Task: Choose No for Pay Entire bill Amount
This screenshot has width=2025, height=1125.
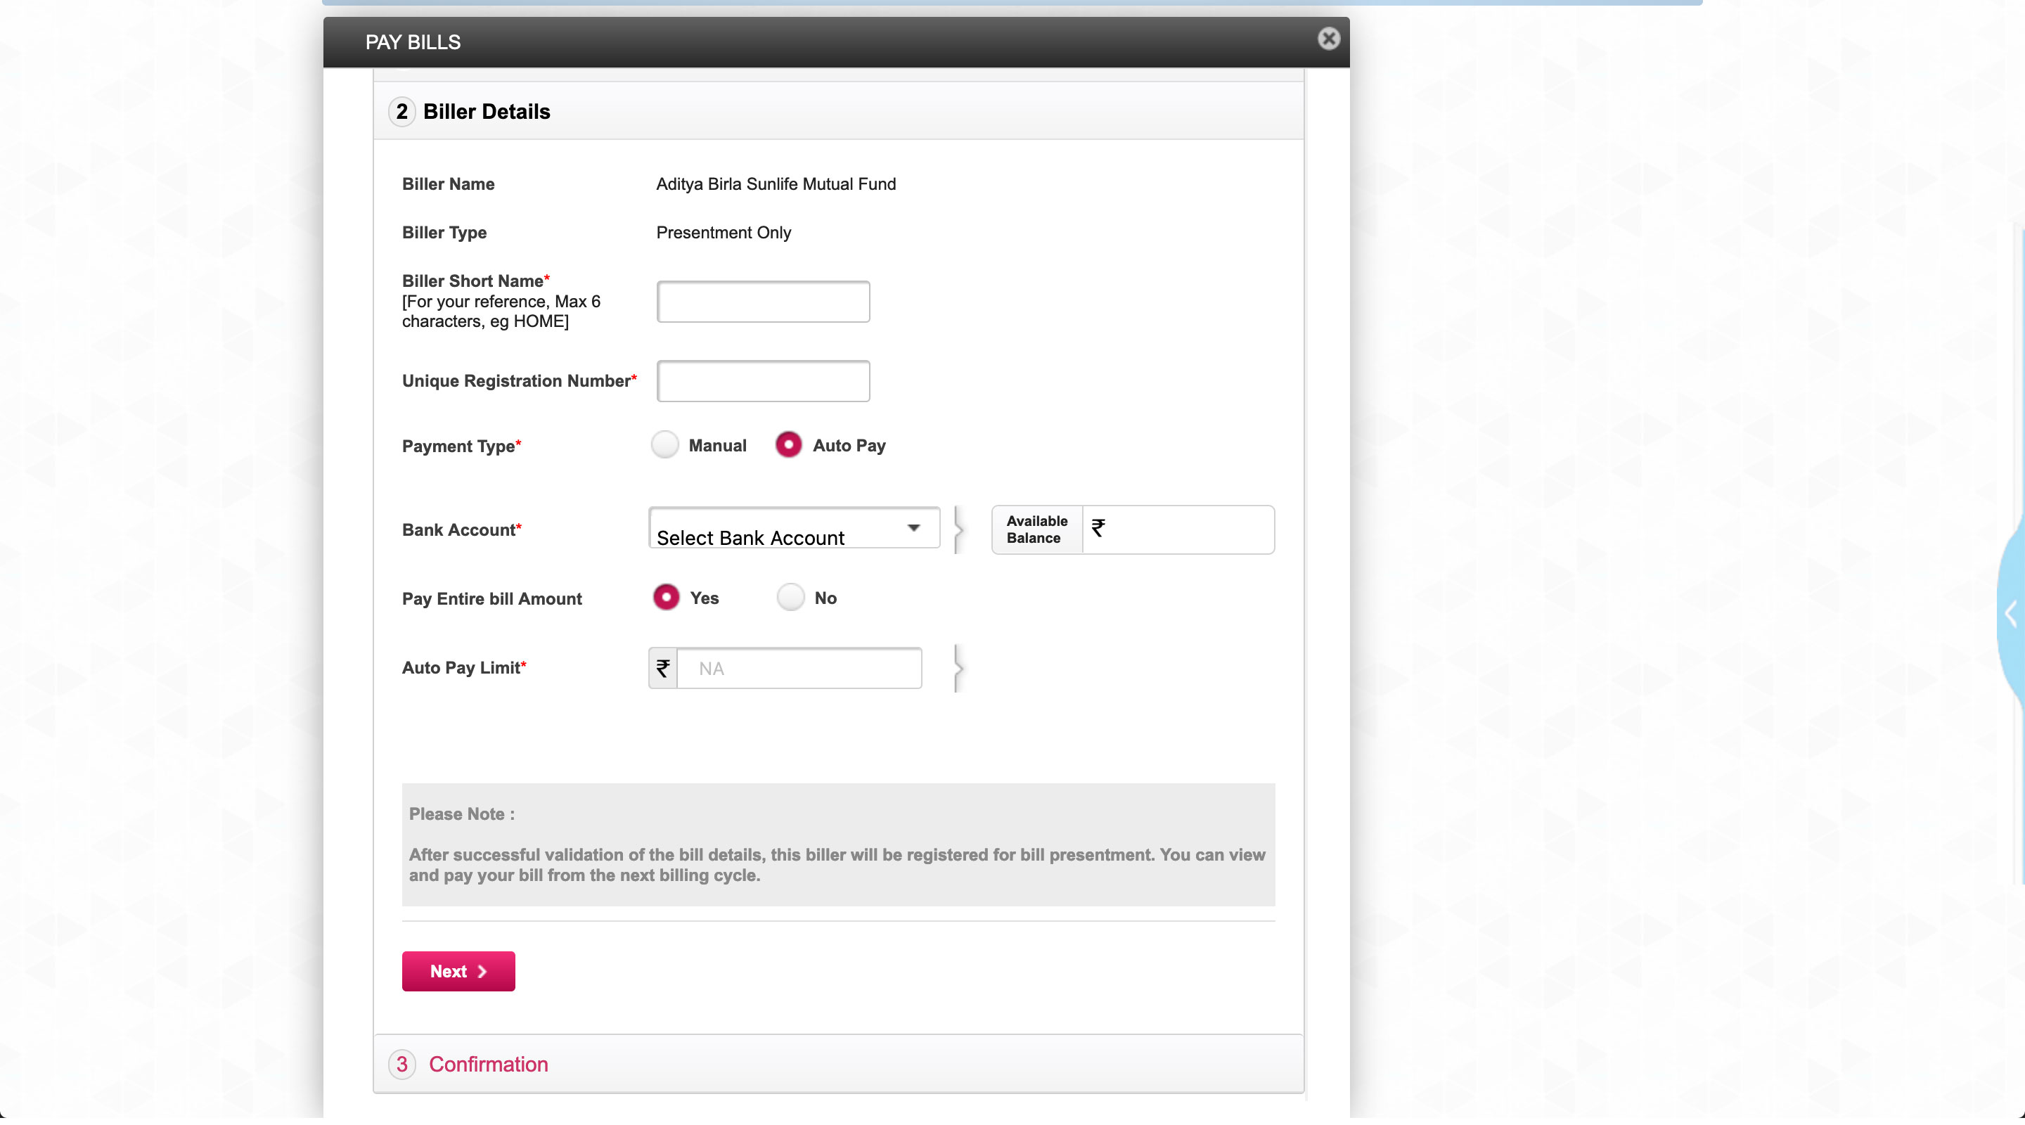Action: pyautogui.click(x=790, y=598)
